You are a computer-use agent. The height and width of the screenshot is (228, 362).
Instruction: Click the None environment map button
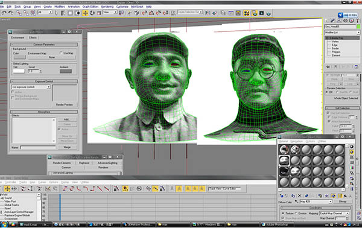coord(52,57)
